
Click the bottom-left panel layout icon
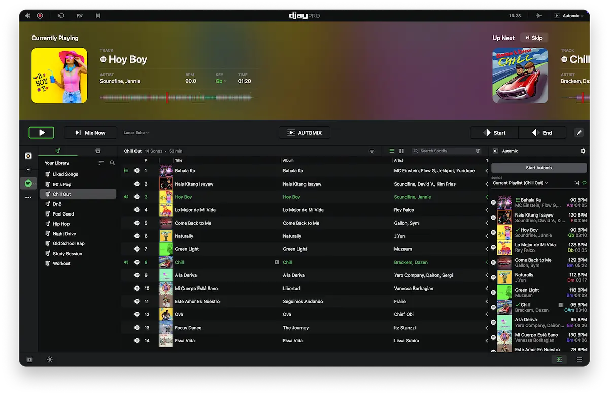tap(30, 360)
